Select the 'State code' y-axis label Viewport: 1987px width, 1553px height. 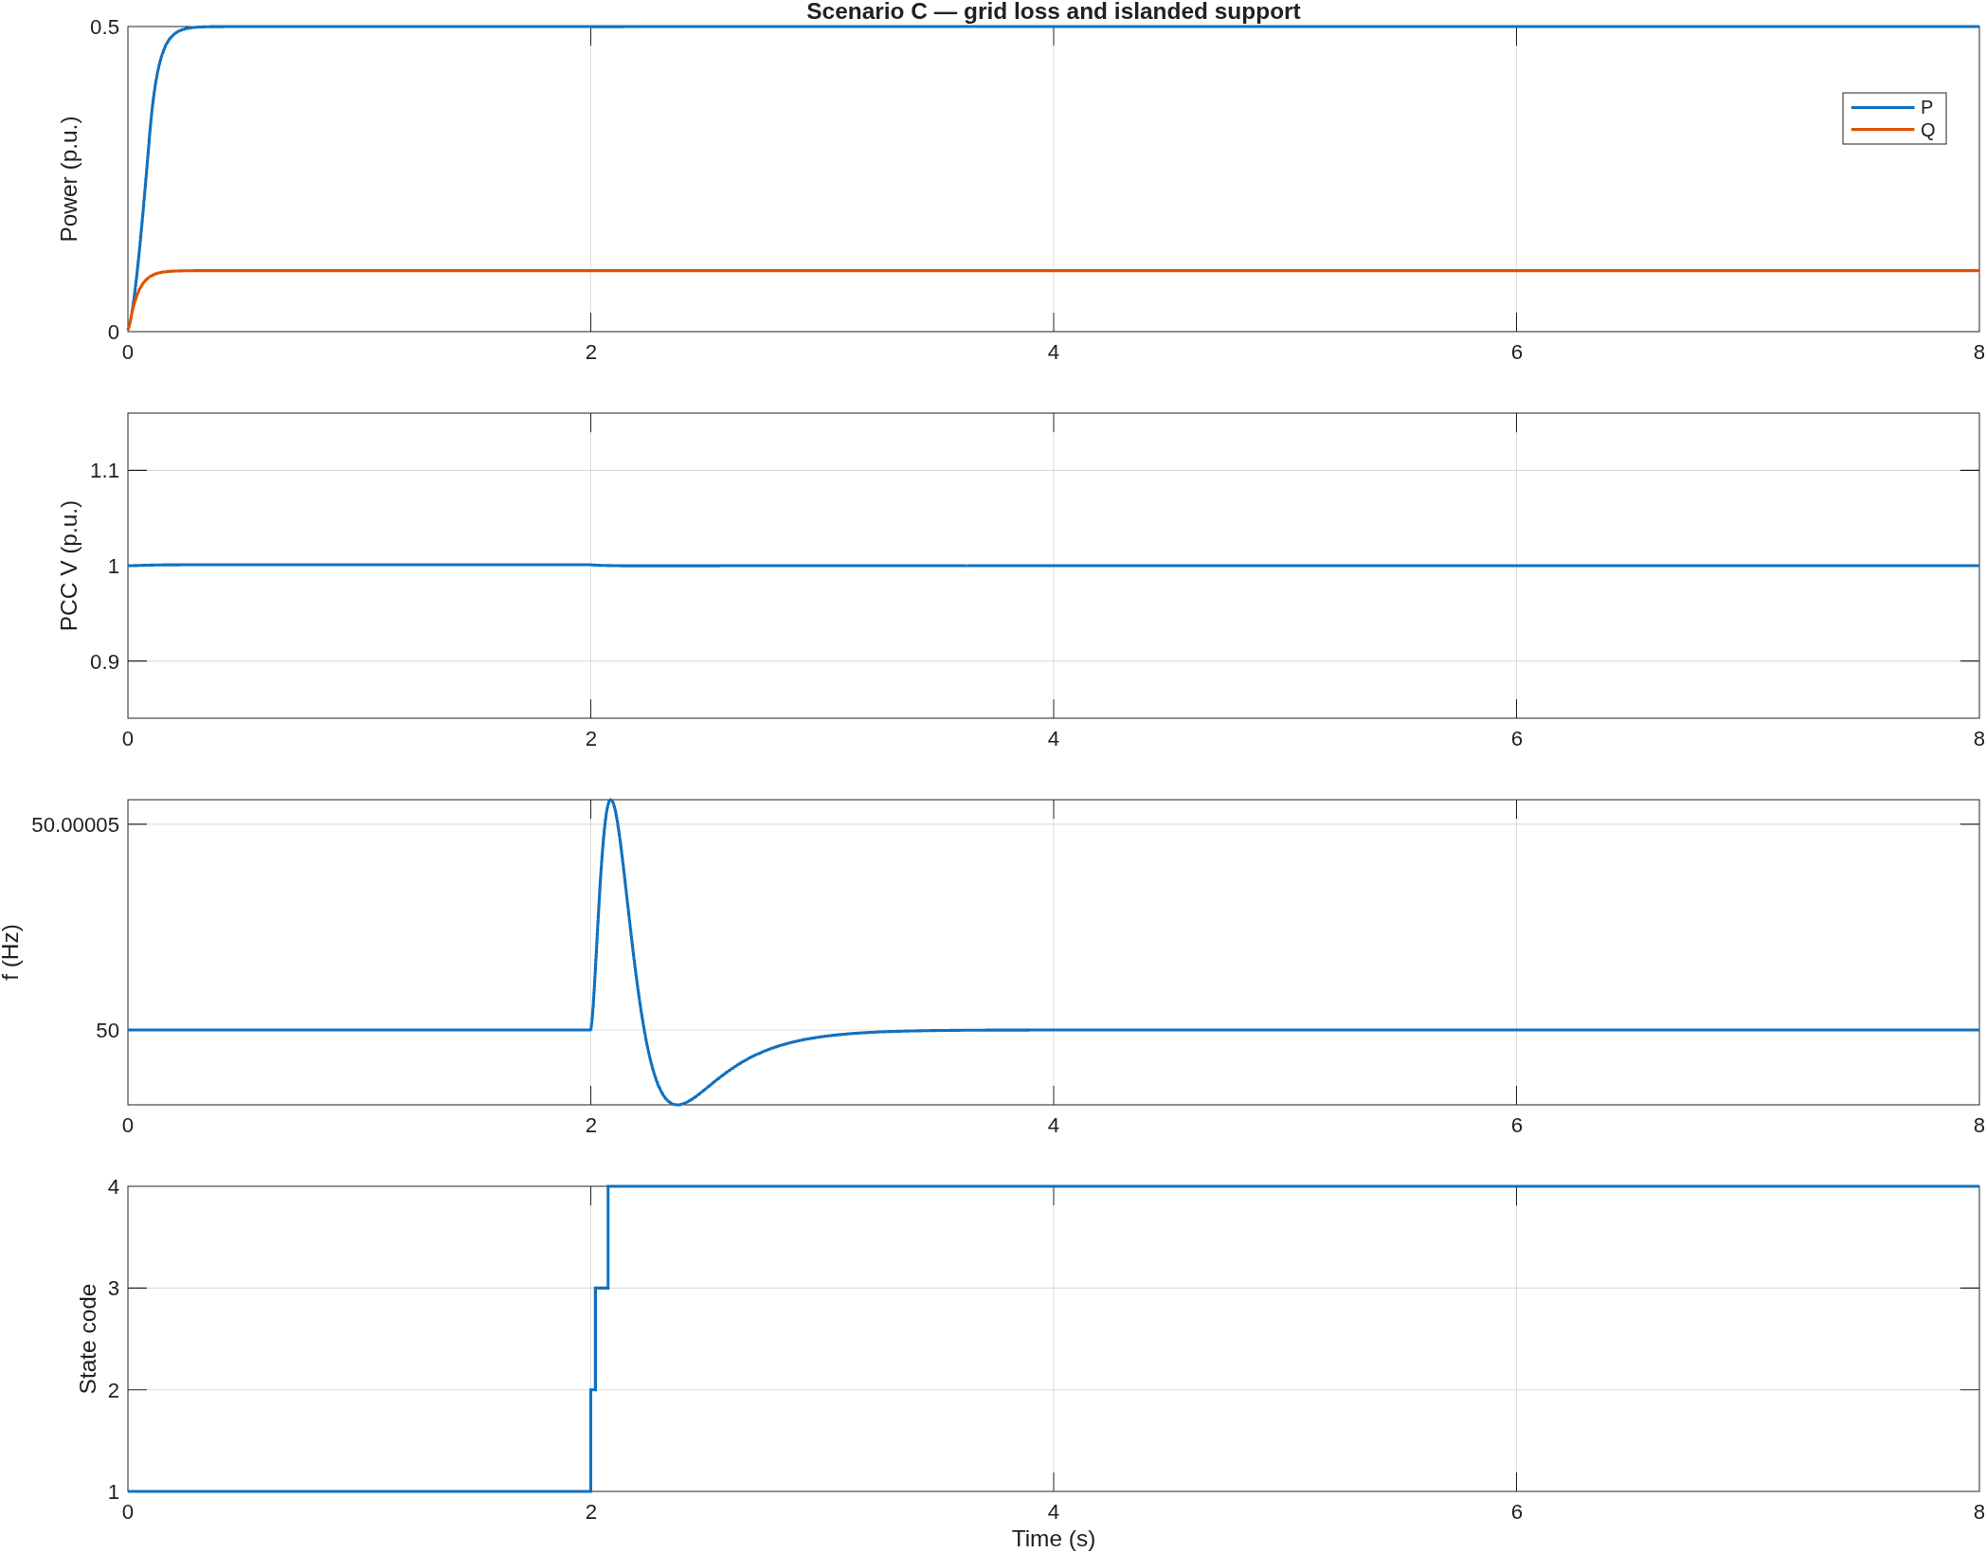pyautogui.click(x=88, y=1339)
